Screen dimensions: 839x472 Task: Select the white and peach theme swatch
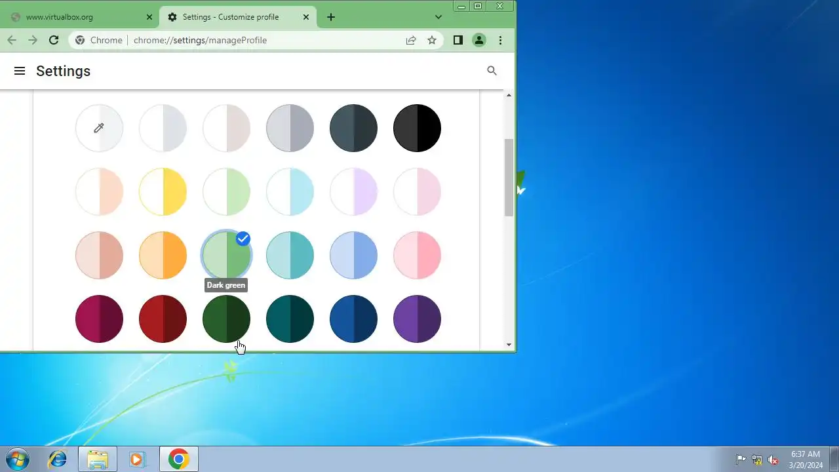pyautogui.click(x=99, y=191)
